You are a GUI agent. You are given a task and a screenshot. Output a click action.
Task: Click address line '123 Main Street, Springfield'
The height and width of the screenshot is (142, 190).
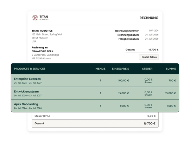pyautogui.click(x=47, y=34)
